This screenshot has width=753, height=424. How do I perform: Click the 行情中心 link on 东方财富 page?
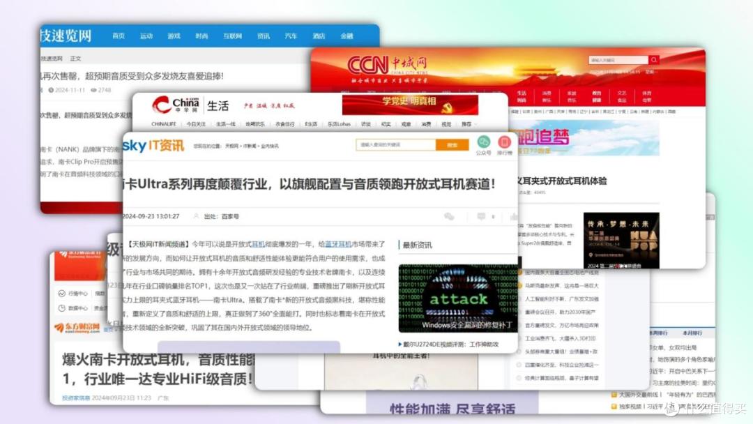(77, 294)
